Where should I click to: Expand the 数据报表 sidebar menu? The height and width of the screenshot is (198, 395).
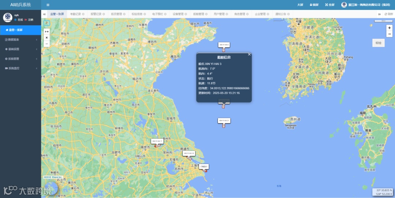20,40
